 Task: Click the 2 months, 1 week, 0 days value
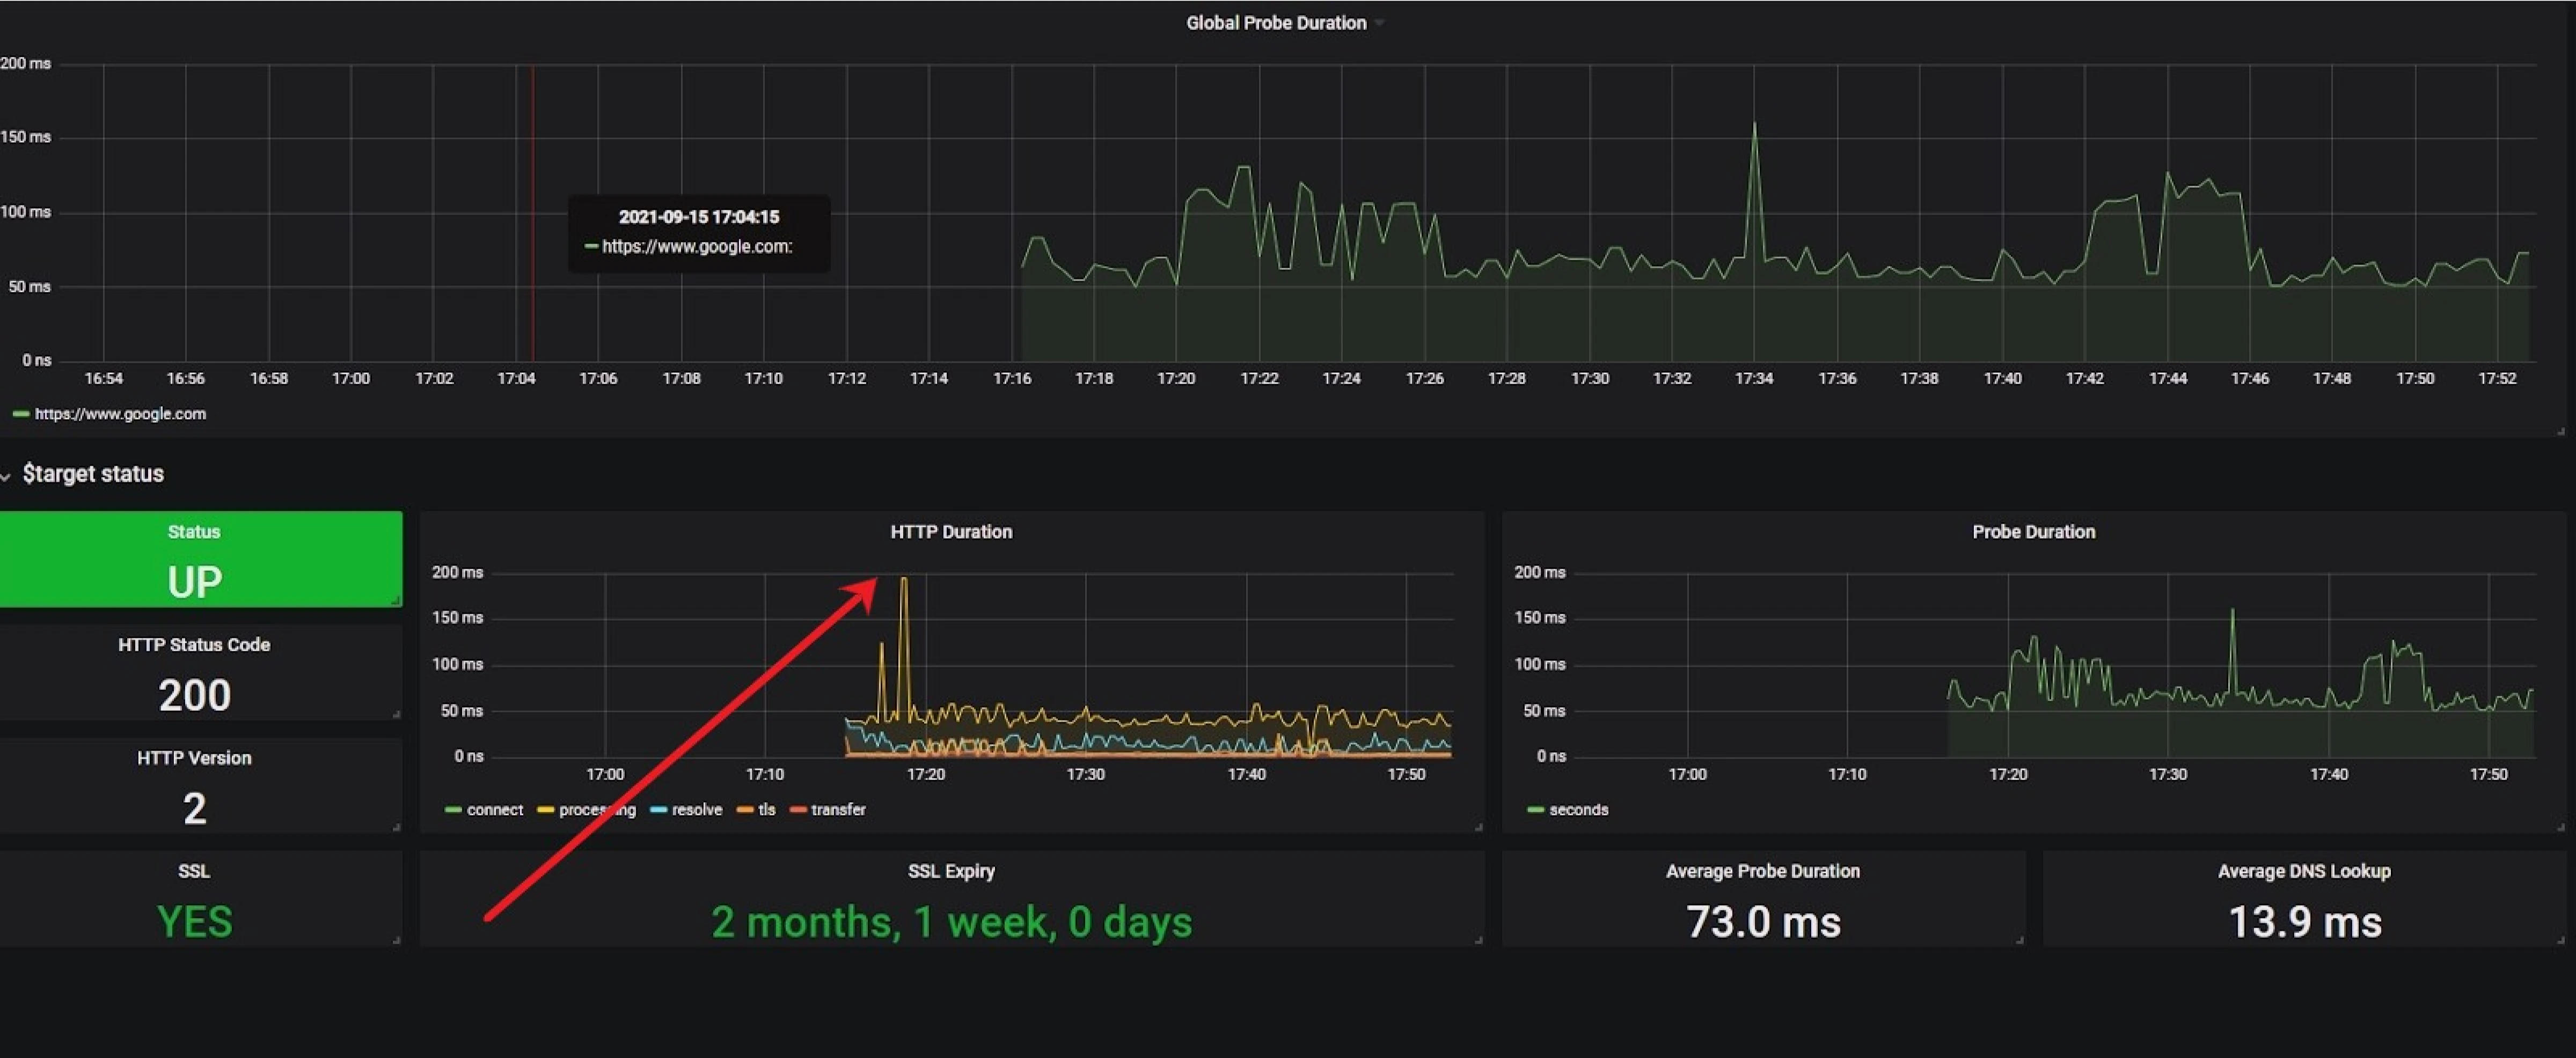[951, 922]
